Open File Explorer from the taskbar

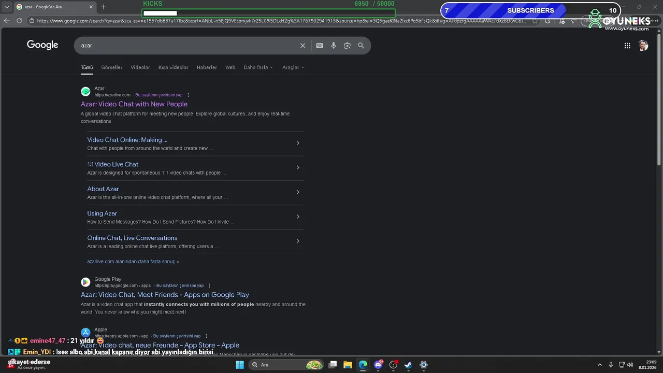[x=348, y=365]
